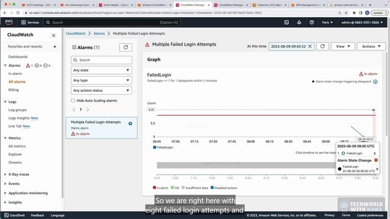This screenshot has height=219, width=390.
Task: Open the Any state dropdown
Action: (x=102, y=71)
